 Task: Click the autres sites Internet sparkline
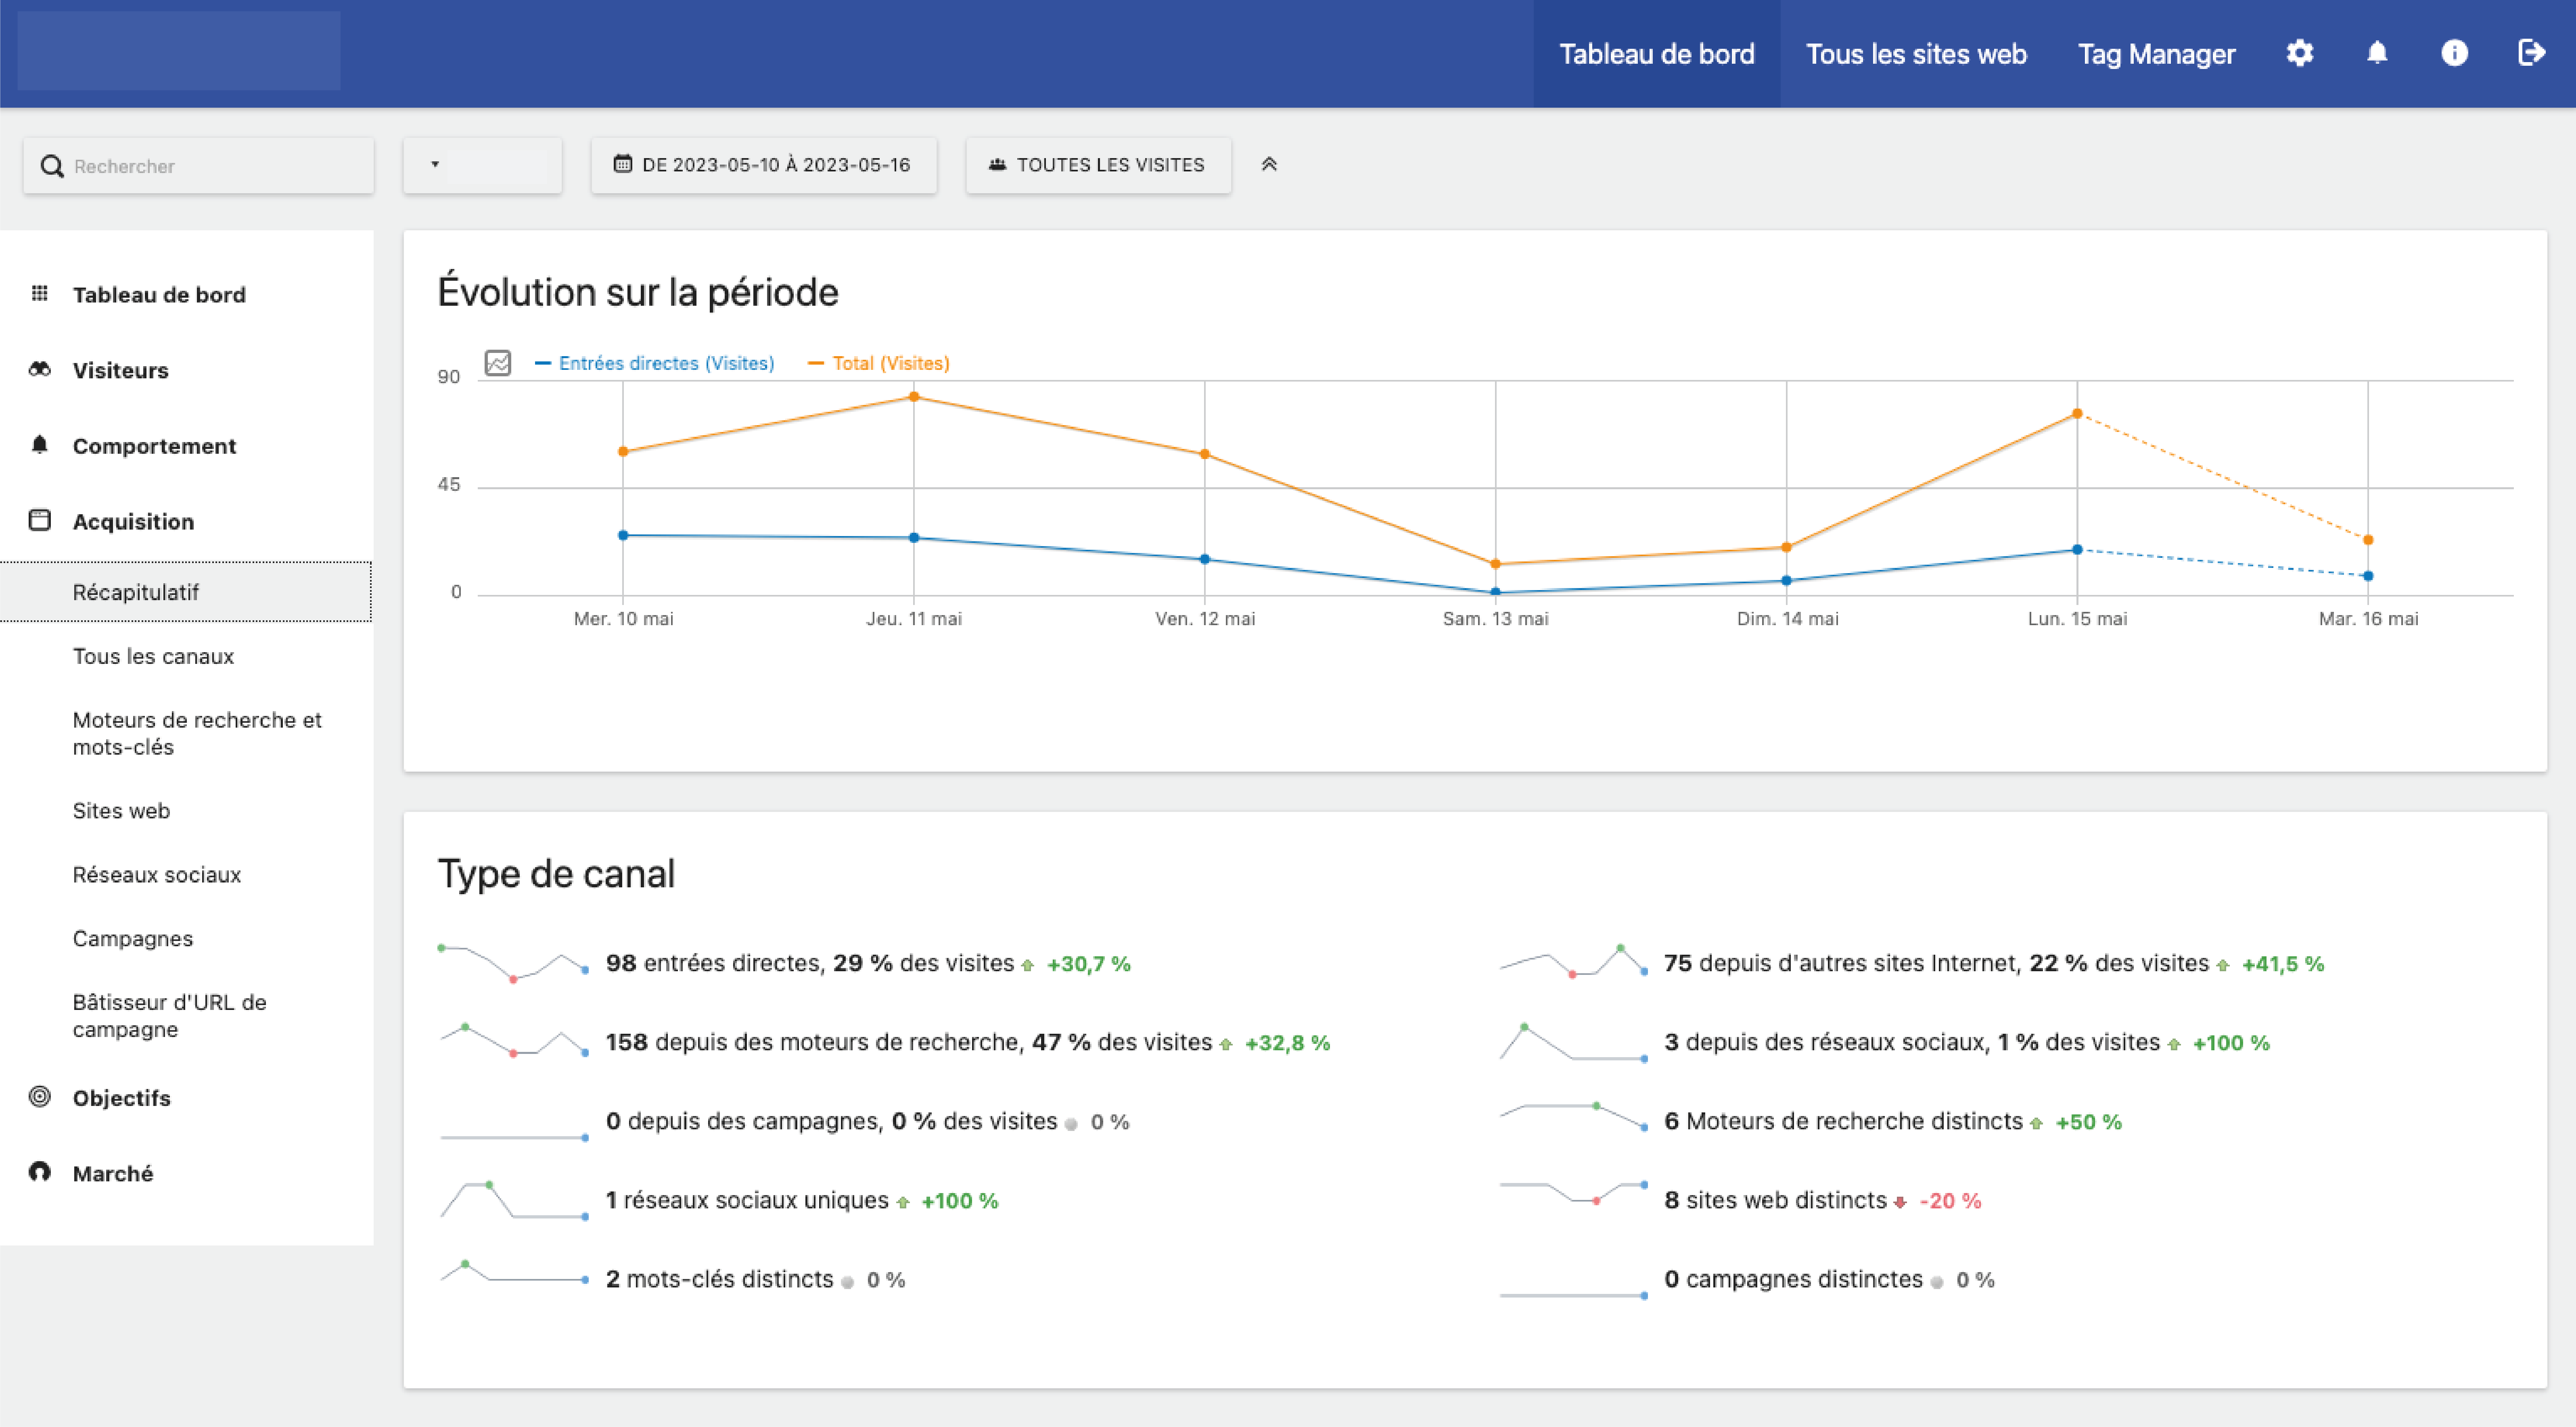[x=1573, y=961]
